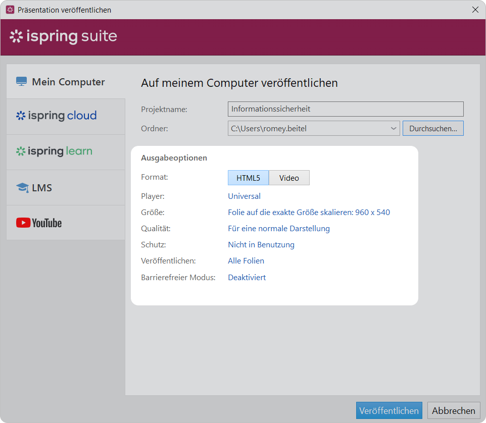Open quality setting Für eine normale Darstellung
Image resolution: width=486 pixels, height=423 pixels.
tap(279, 229)
